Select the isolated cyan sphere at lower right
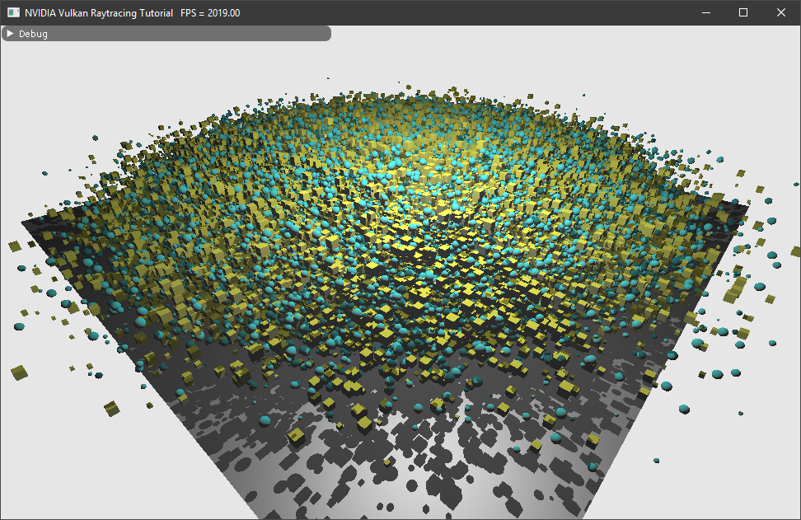Image resolution: width=801 pixels, height=520 pixels. click(x=684, y=409)
